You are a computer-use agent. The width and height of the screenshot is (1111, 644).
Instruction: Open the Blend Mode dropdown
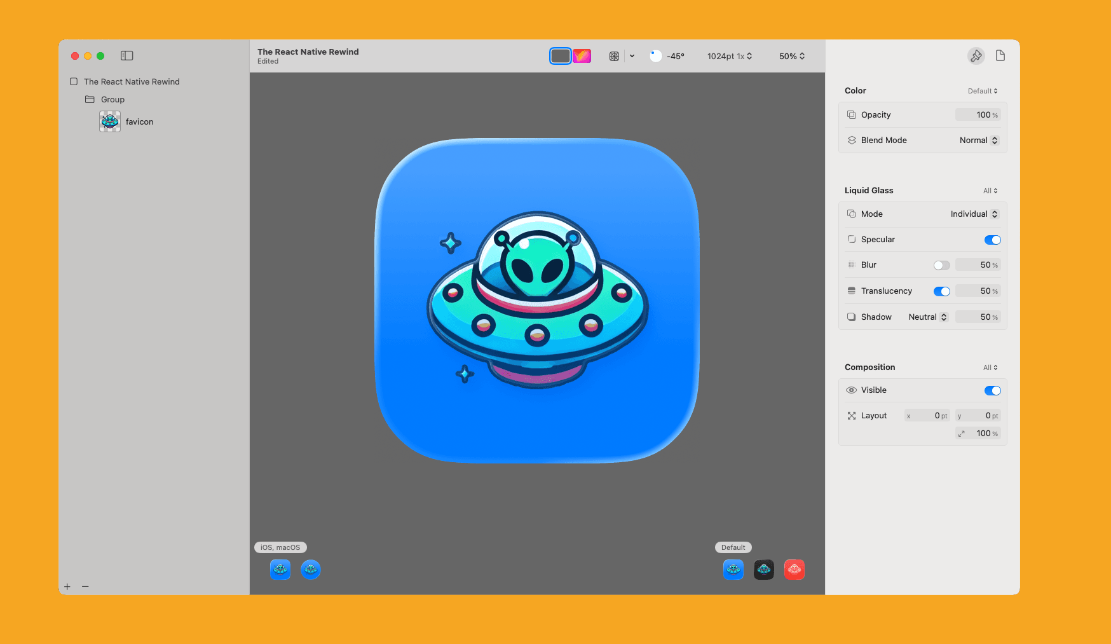point(979,140)
